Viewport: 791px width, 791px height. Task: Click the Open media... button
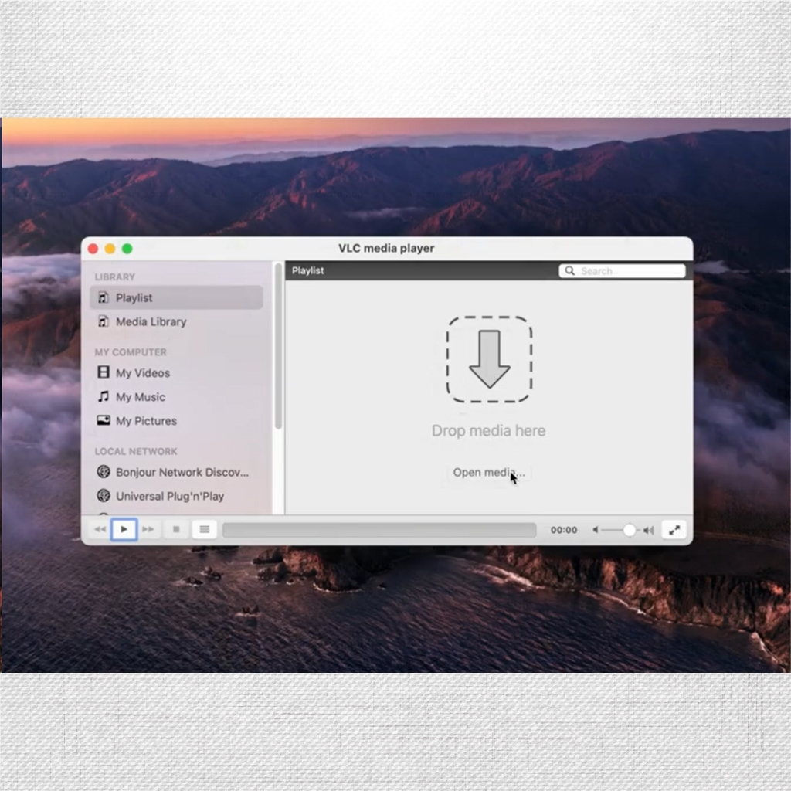coord(489,473)
